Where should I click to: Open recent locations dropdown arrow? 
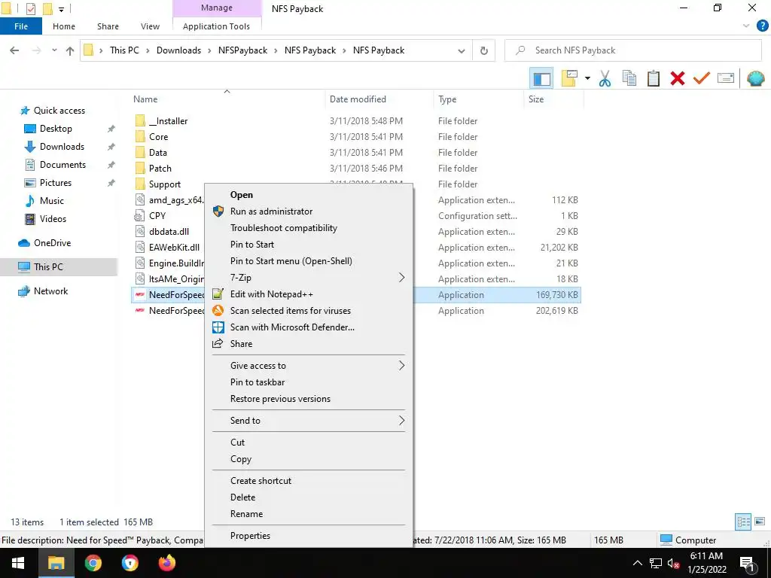(54, 50)
